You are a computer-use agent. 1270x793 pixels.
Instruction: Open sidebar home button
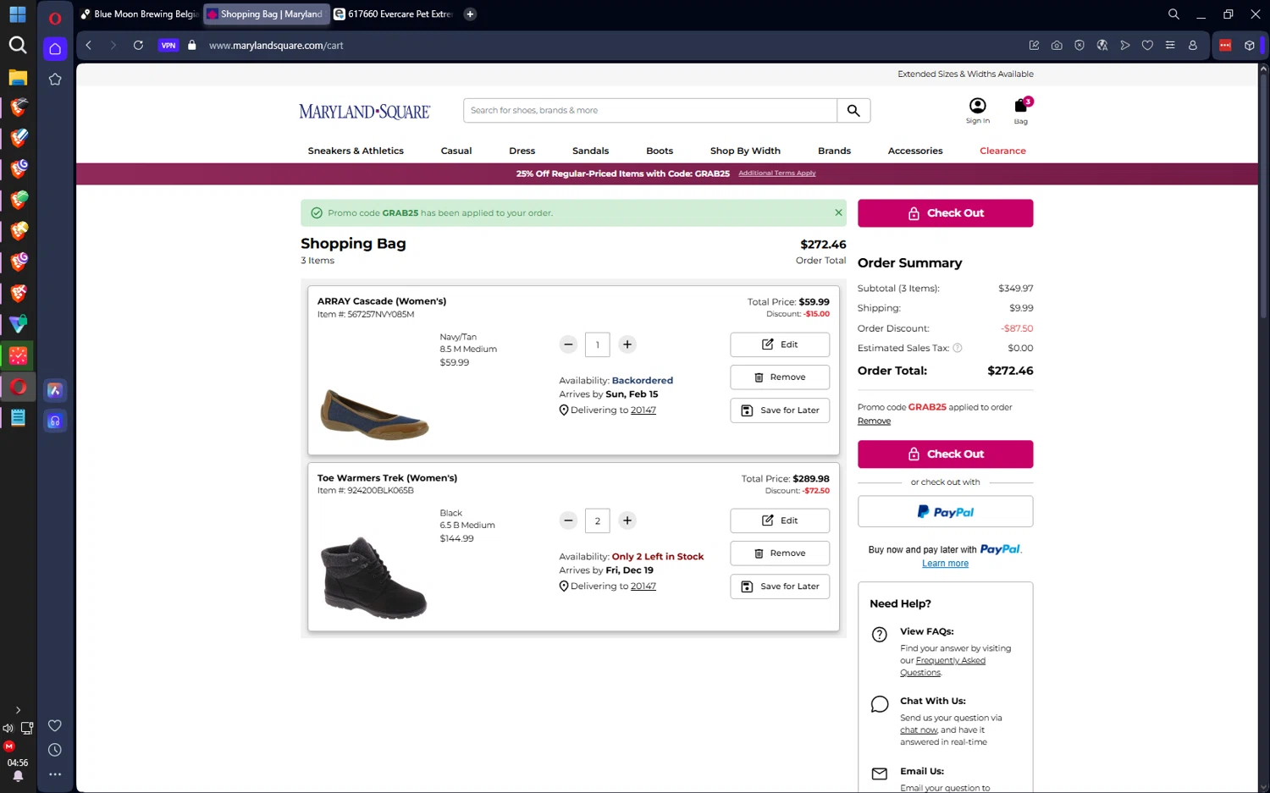(x=55, y=49)
